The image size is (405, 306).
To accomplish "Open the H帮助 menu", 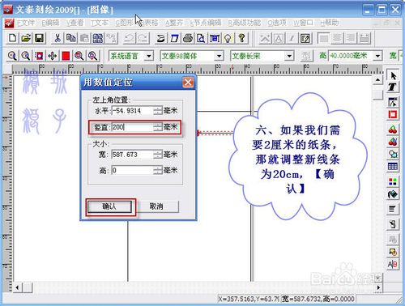I will 329,23.
